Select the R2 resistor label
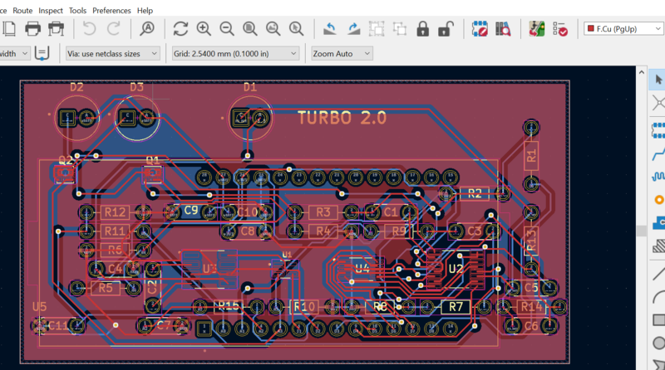 475,193
